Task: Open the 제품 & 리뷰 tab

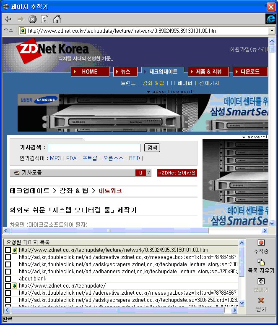Action: click(208, 72)
